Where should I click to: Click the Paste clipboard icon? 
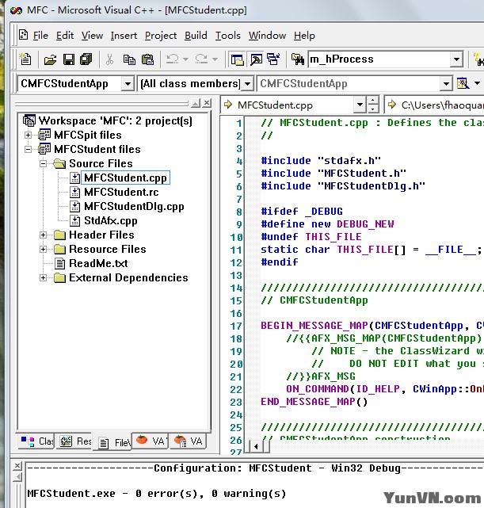pyautogui.click(x=147, y=59)
